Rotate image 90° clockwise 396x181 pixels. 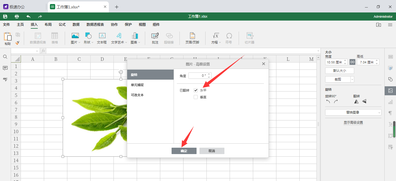[336, 101]
